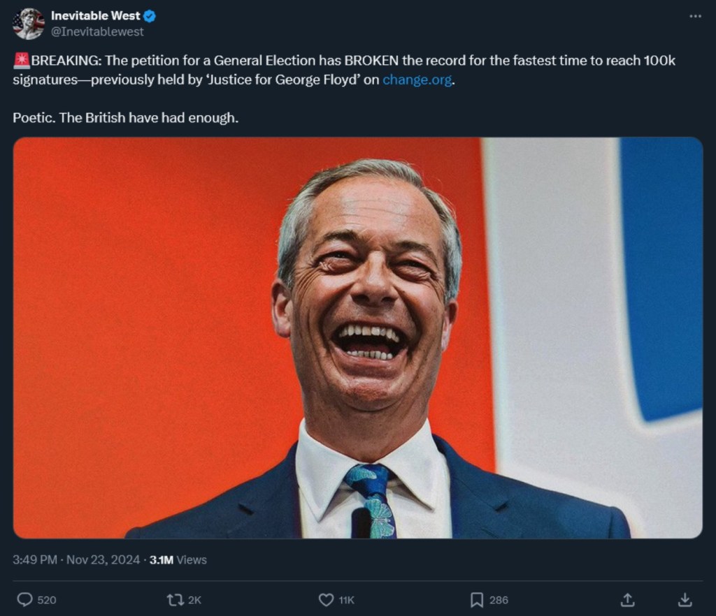The image size is (716, 616).
Task: Bookmark the post with the bookmark icon
Action: click(x=477, y=599)
